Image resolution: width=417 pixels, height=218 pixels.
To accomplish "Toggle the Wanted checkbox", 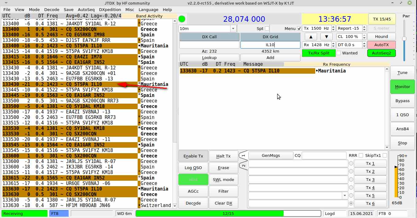I will pos(339,53).
